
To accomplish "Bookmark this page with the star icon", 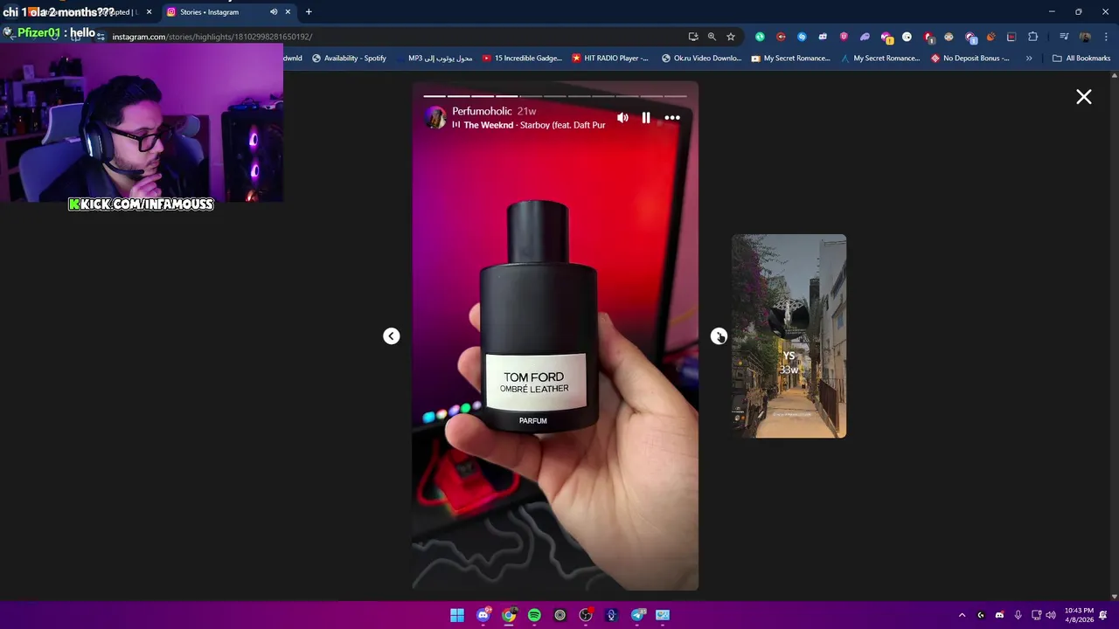I will pos(731,37).
